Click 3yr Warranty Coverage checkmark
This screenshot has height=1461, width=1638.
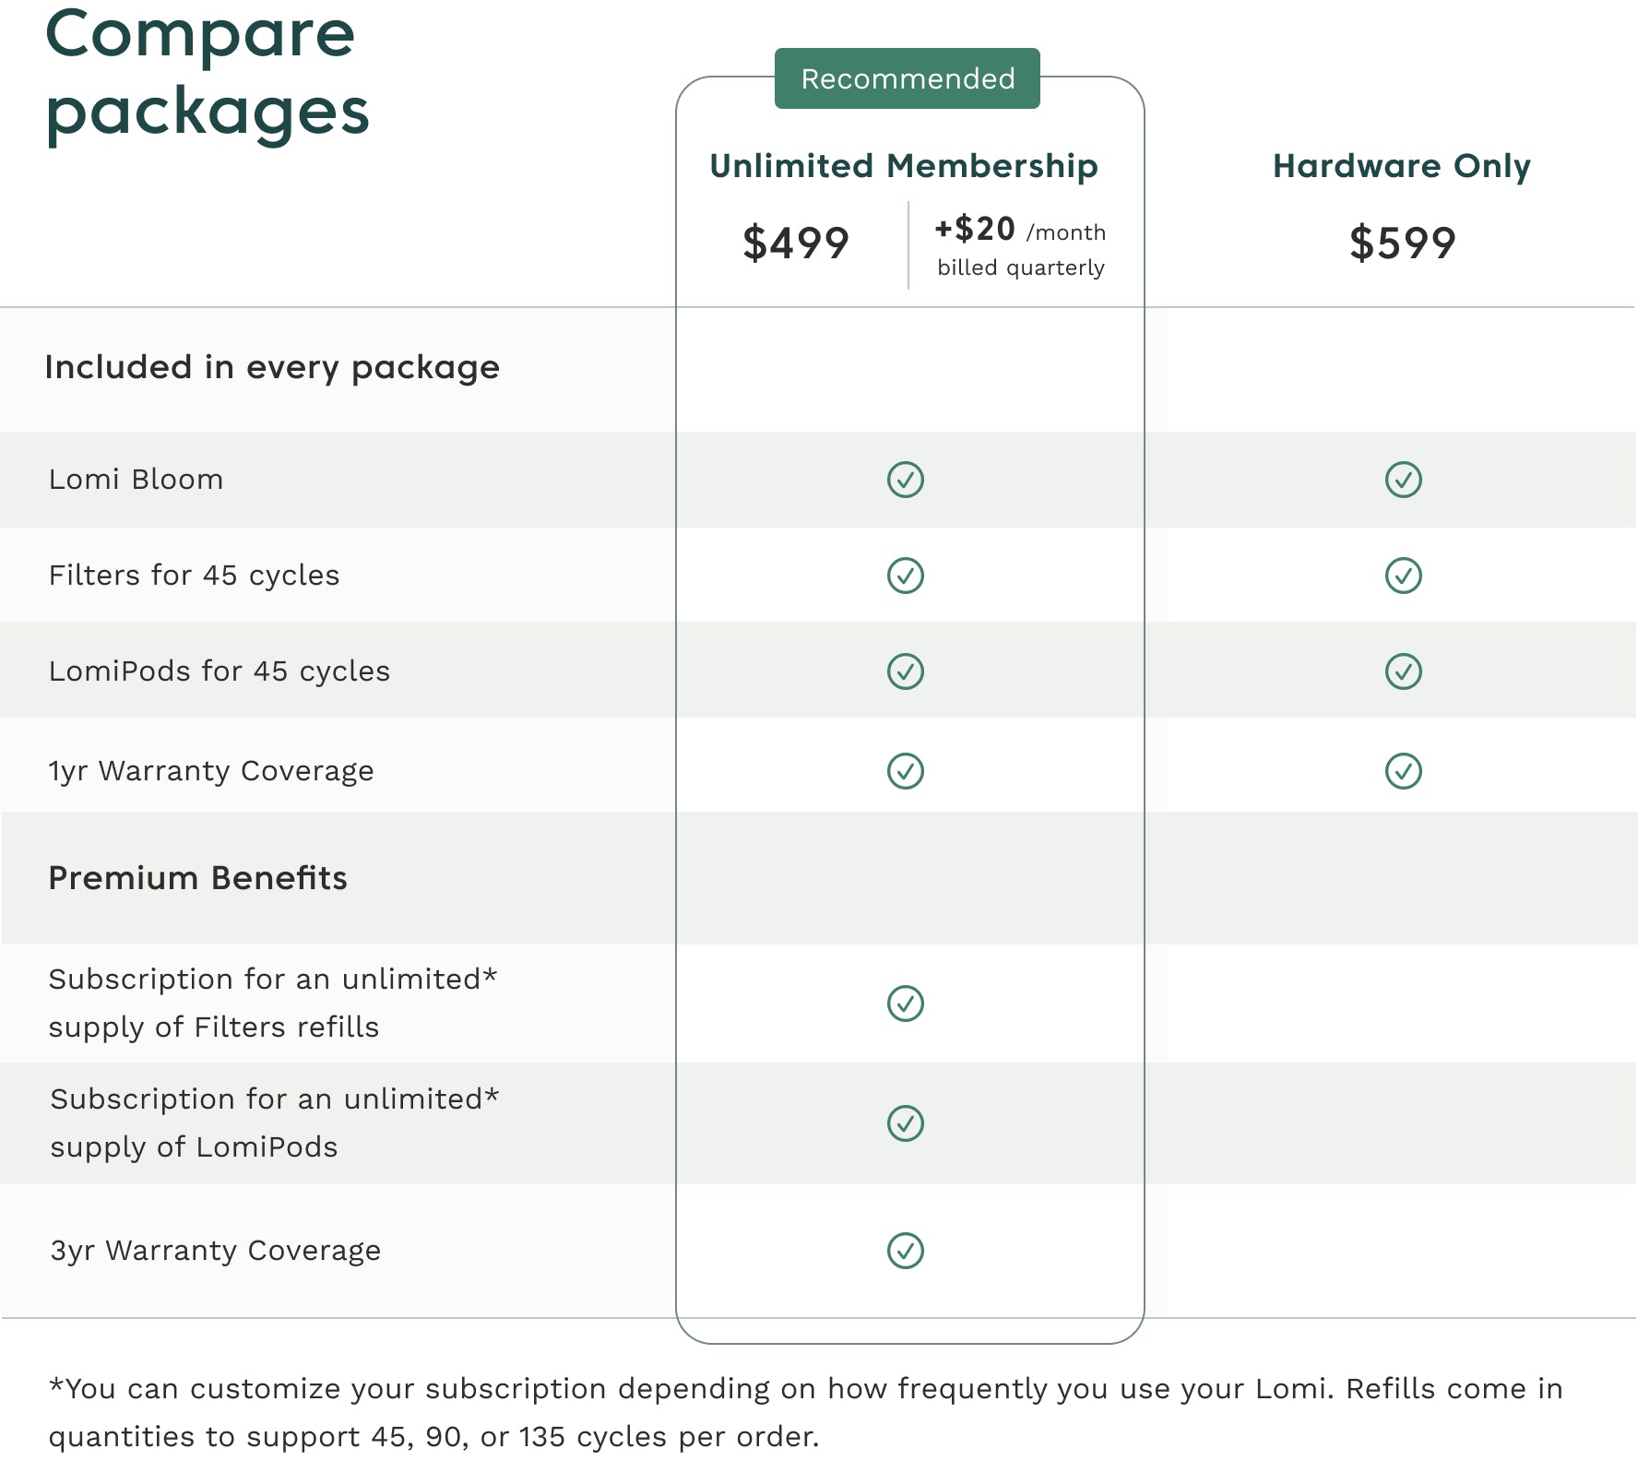point(906,1251)
